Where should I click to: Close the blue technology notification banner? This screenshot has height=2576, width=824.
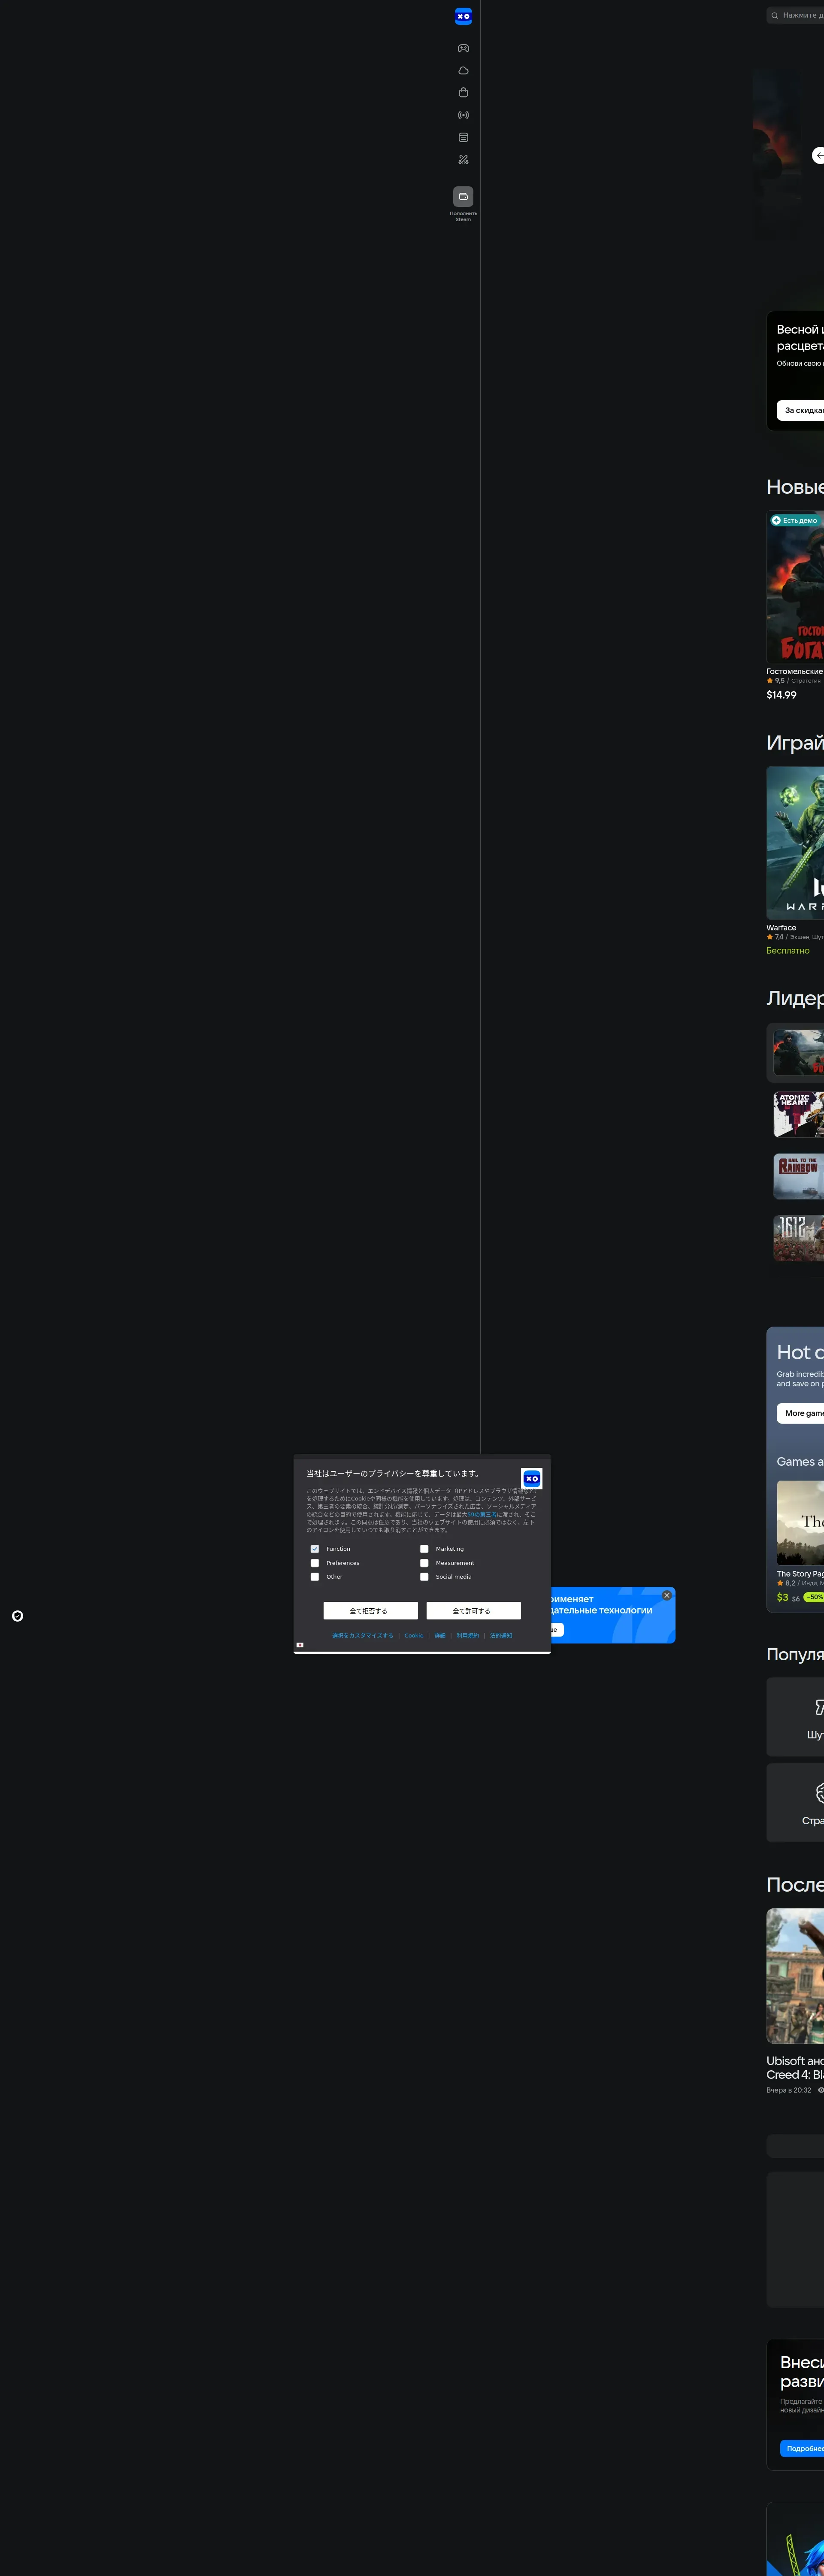(x=667, y=1595)
